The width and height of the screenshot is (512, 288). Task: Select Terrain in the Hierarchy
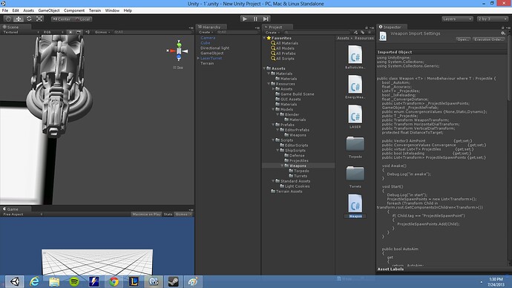point(207,63)
